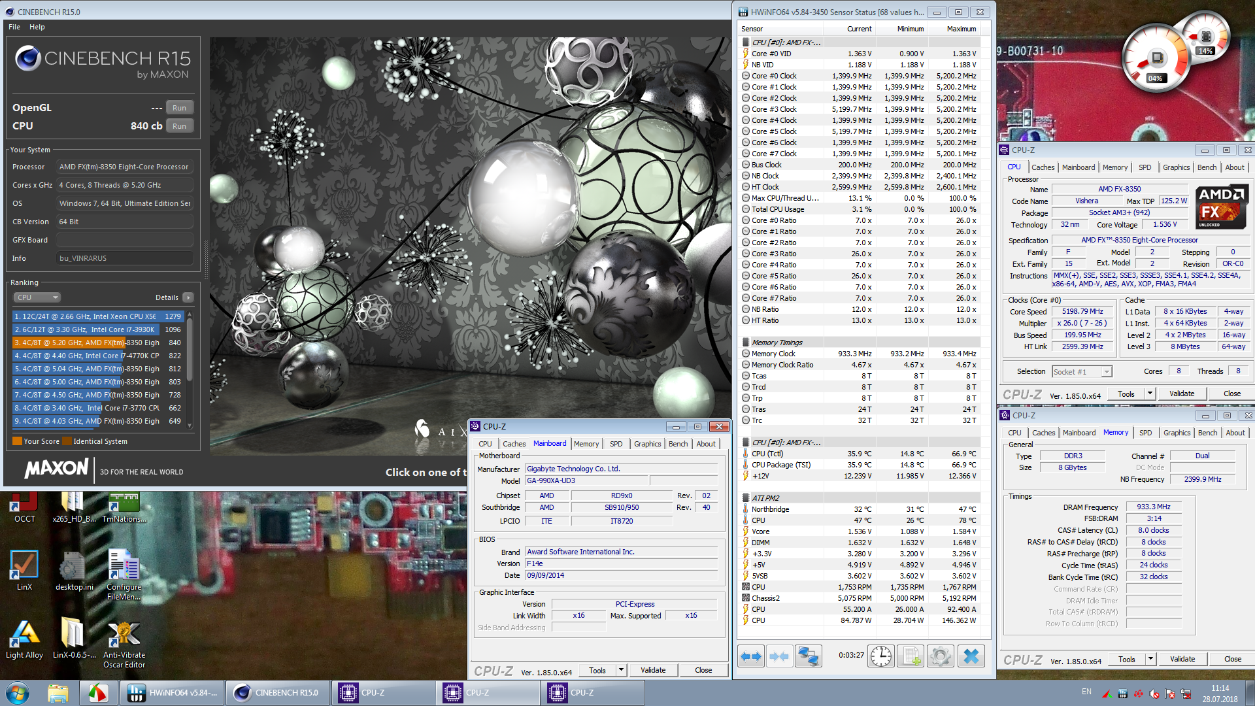The width and height of the screenshot is (1255, 706).
Task: Click HWiNFO blue X close-sensors icon
Action: point(971,656)
